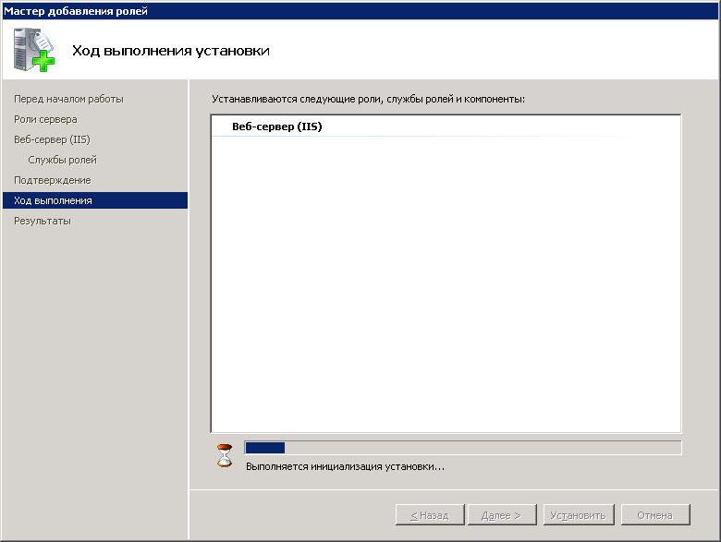
Task: Click the installation progress bar
Action: (462, 448)
